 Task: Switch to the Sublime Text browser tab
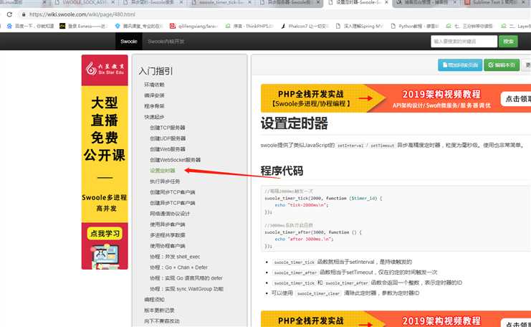click(x=496, y=2)
